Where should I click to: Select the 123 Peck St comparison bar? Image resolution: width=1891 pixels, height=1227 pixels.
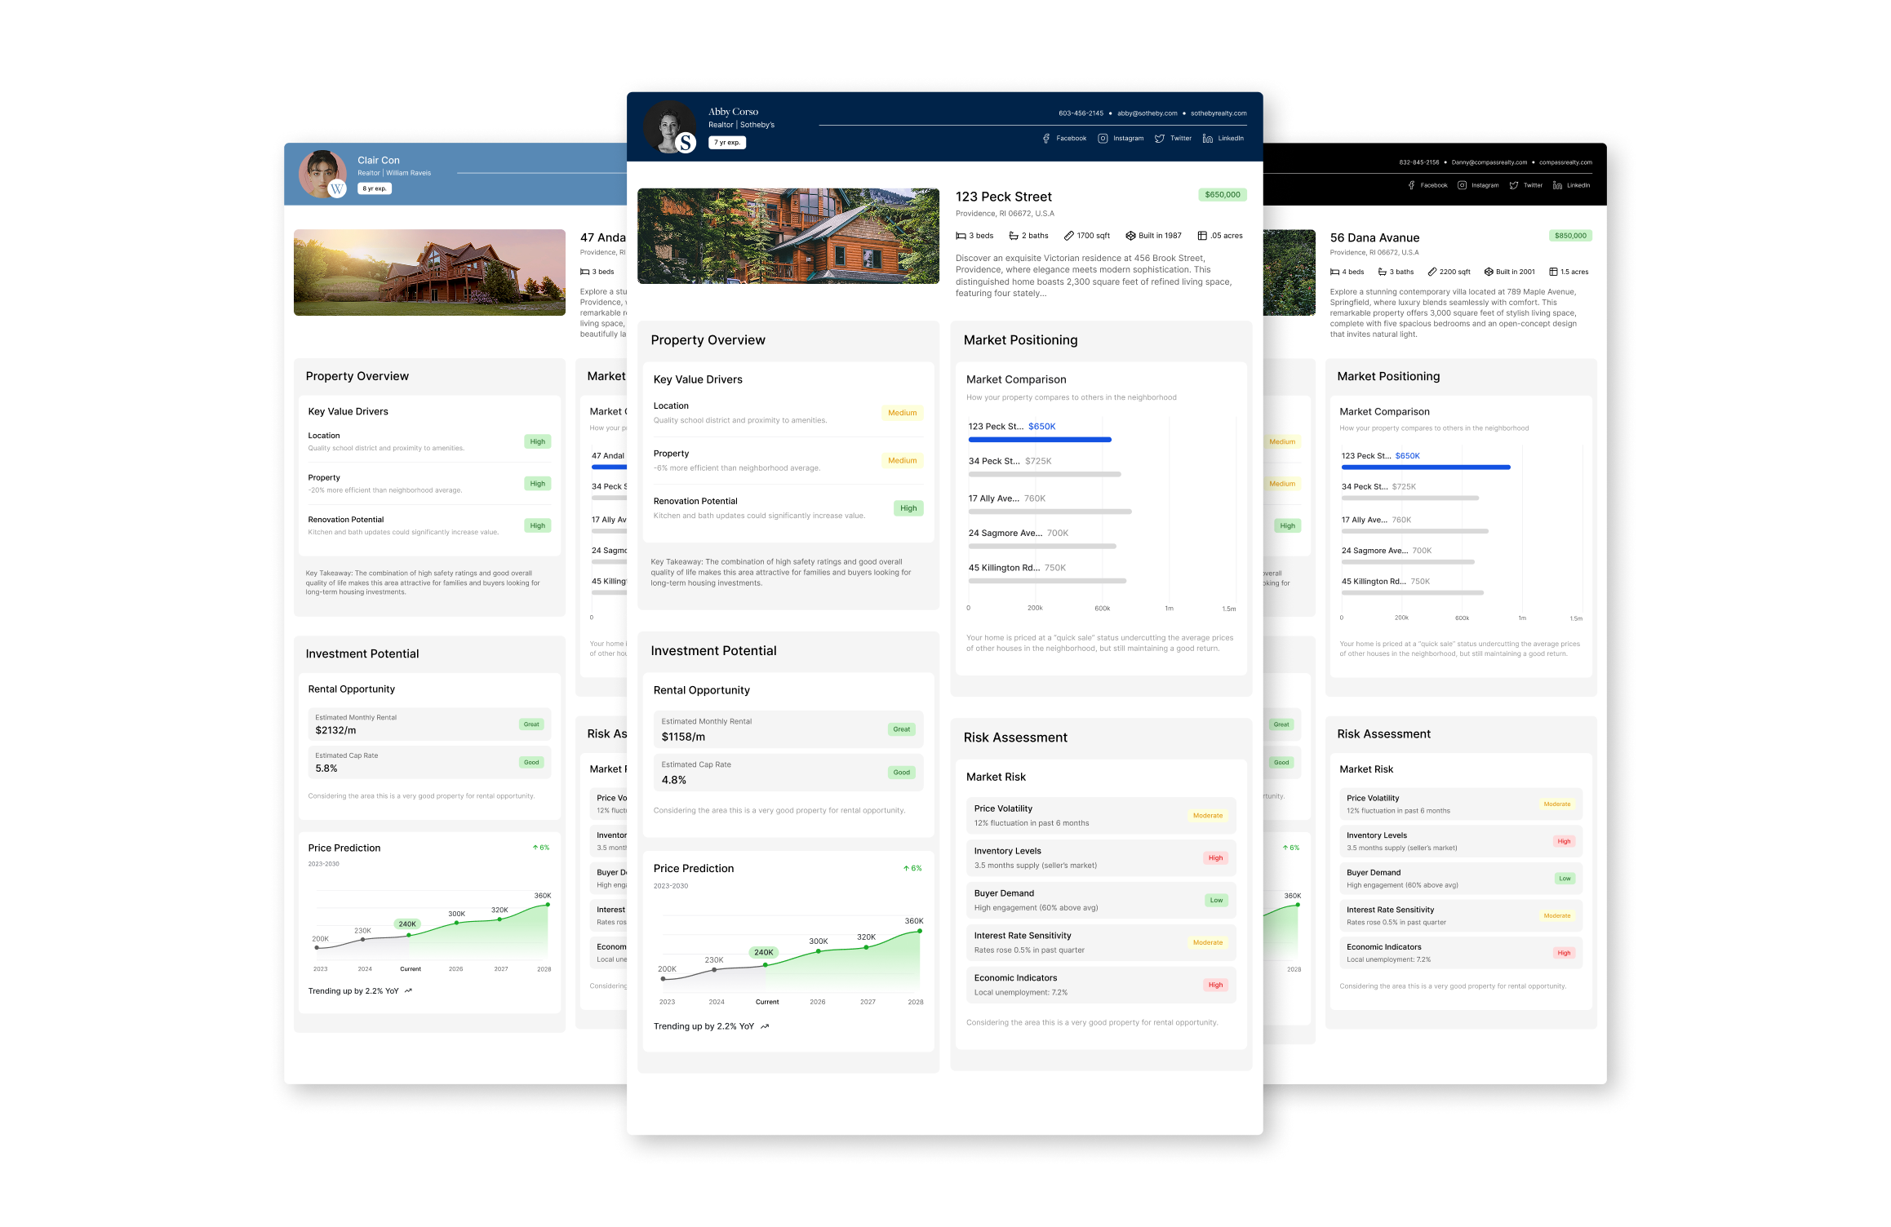click(x=1039, y=439)
